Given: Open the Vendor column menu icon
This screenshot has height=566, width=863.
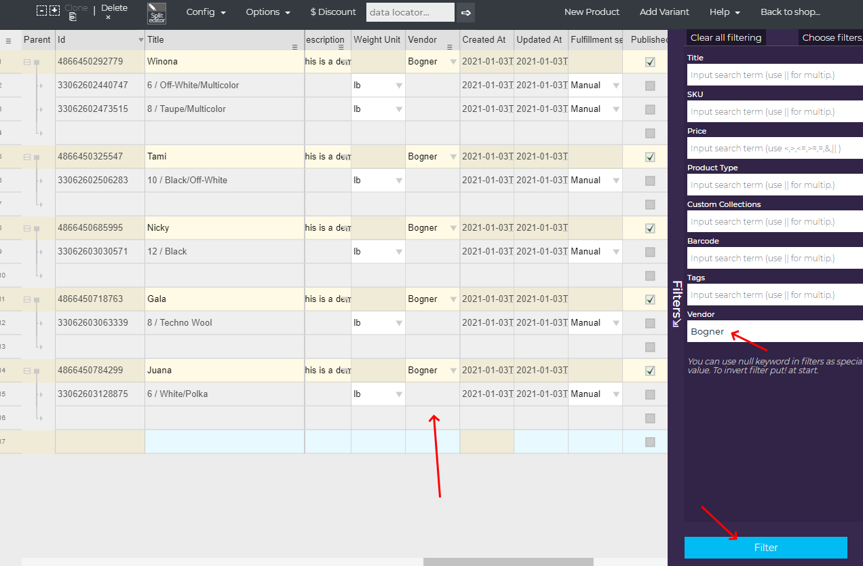Looking at the screenshot, I should pos(449,48).
